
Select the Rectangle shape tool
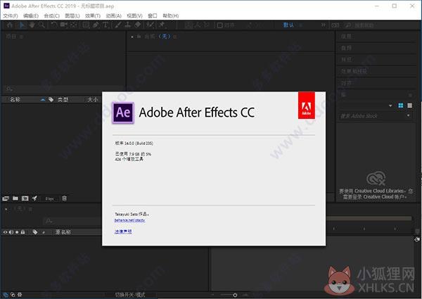[x=86, y=25]
